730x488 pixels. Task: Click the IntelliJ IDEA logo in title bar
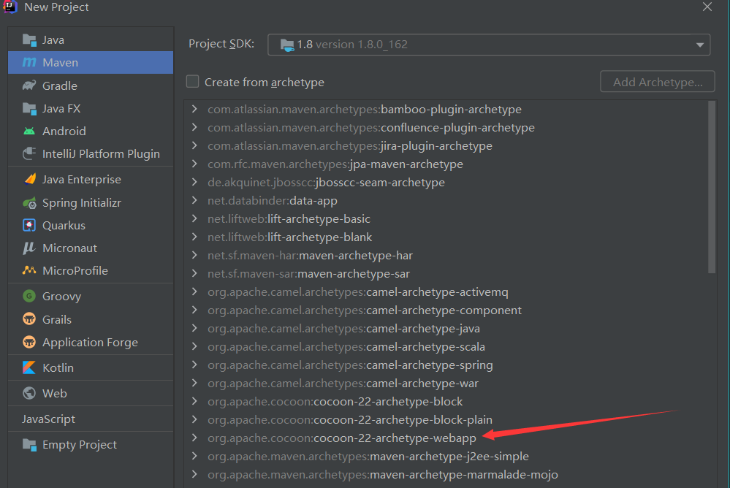[x=9, y=7]
